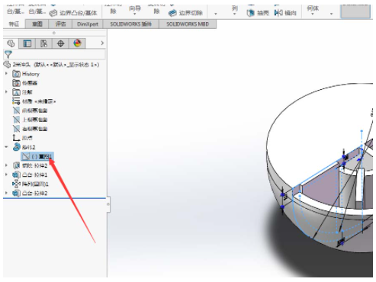This screenshot has width=376, height=282.
Task: Open the DisplayManager color-wheel tab
Action: click(x=77, y=43)
